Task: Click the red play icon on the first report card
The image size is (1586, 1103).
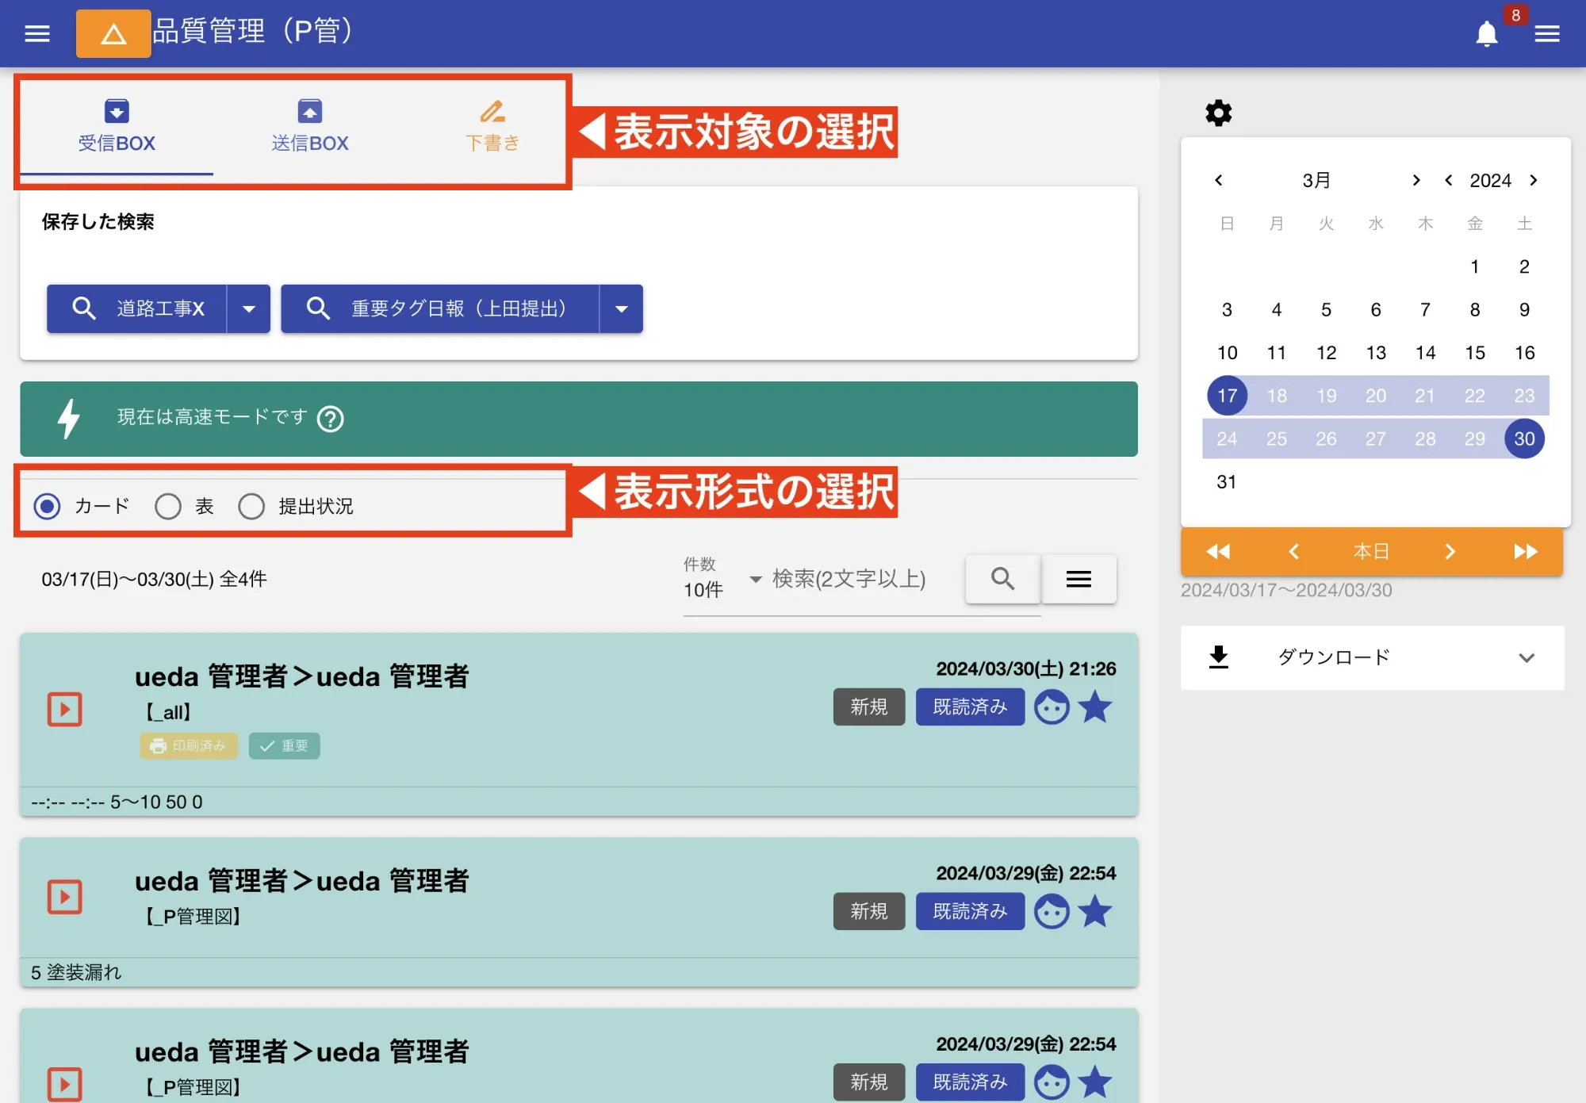Action: click(66, 710)
